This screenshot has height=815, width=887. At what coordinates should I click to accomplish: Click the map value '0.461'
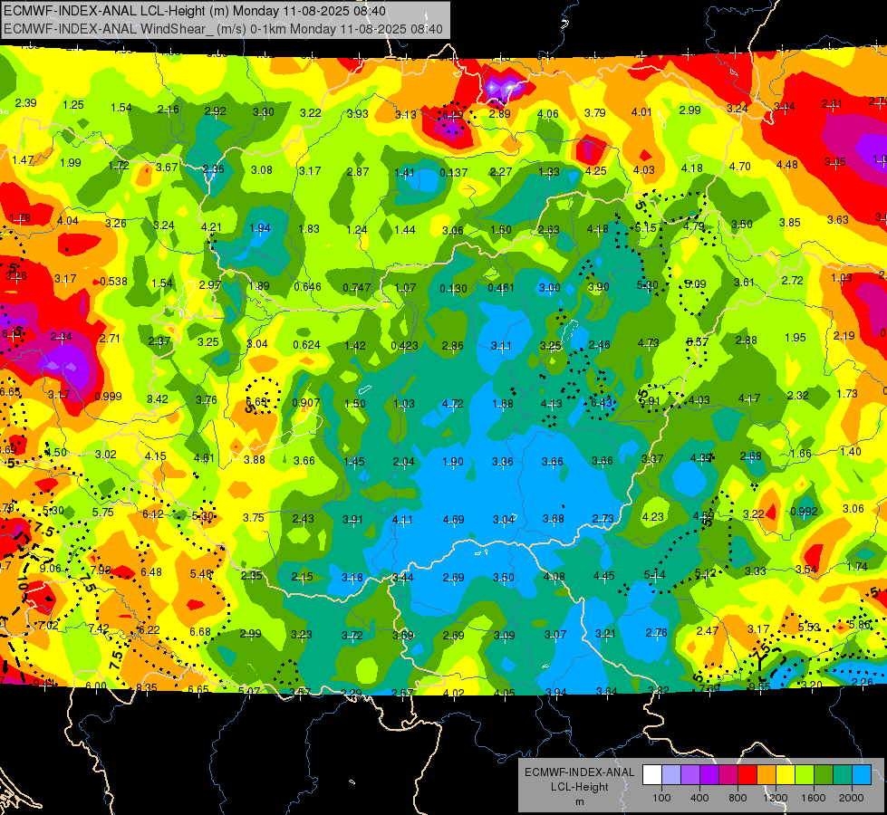pyautogui.click(x=502, y=288)
